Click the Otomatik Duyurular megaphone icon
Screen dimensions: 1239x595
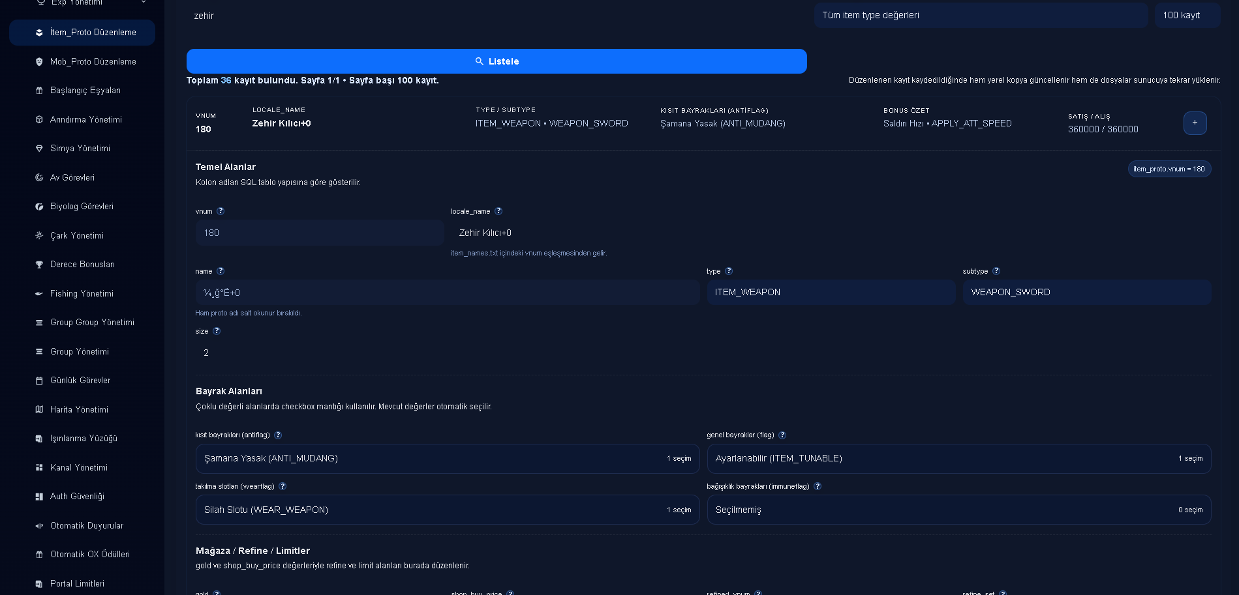pos(39,526)
